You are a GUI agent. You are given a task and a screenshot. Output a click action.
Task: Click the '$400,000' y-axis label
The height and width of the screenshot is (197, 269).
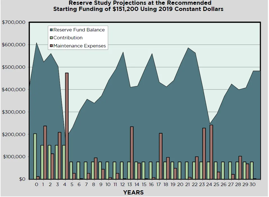[13, 90]
